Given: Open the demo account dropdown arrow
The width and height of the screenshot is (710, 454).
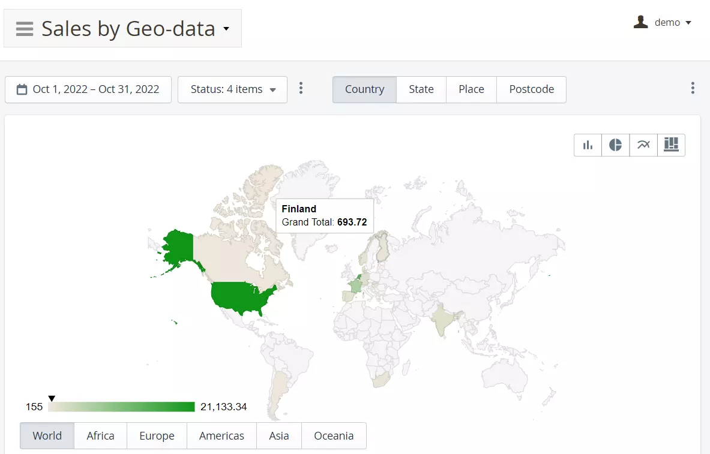Looking at the screenshot, I should click(x=688, y=23).
